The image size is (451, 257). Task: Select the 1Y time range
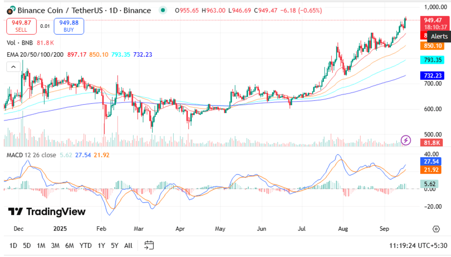[x=101, y=245]
